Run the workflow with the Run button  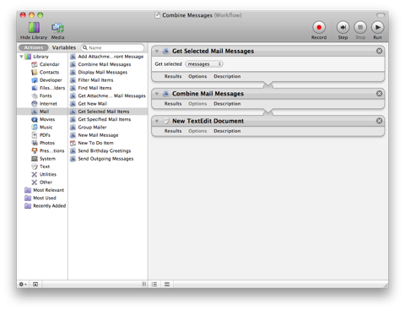(378, 28)
